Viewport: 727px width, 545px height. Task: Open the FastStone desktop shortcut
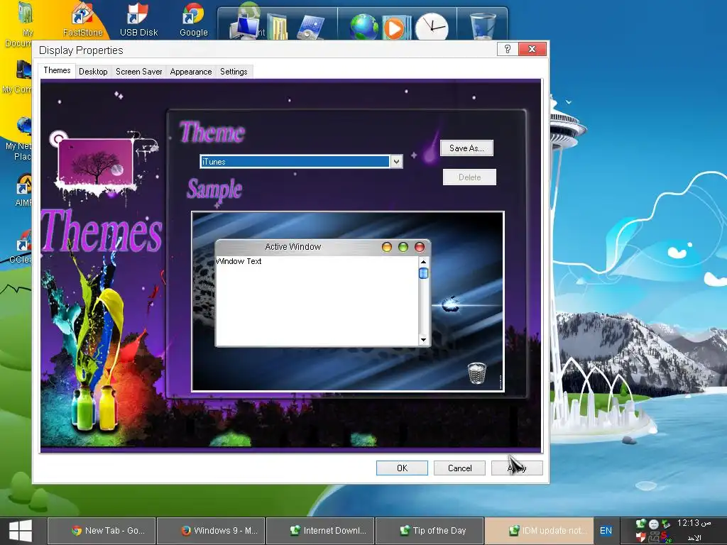coord(82,19)
